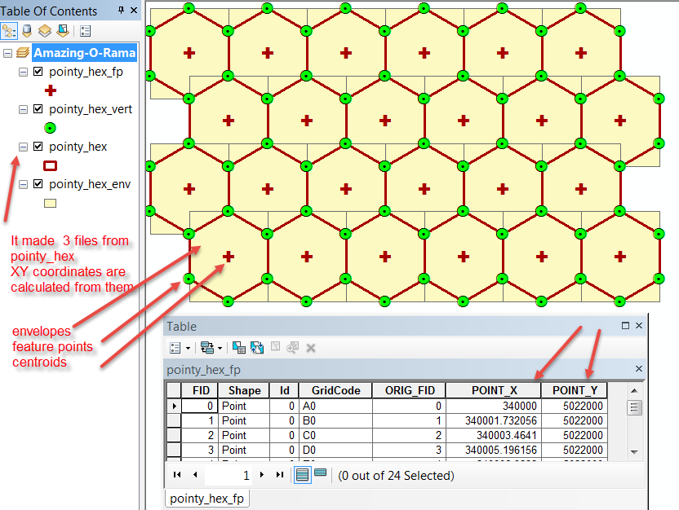Viewport: 679px width, 510px height.
Task: Select pointy_hex_env layer name
Action: [x=90, y=185]
